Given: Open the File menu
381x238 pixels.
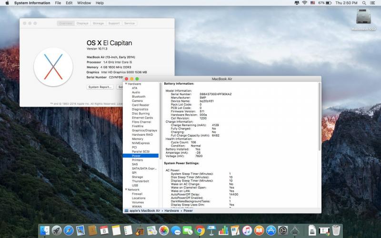Looking at the screenshot, I should tap(58, 3).
